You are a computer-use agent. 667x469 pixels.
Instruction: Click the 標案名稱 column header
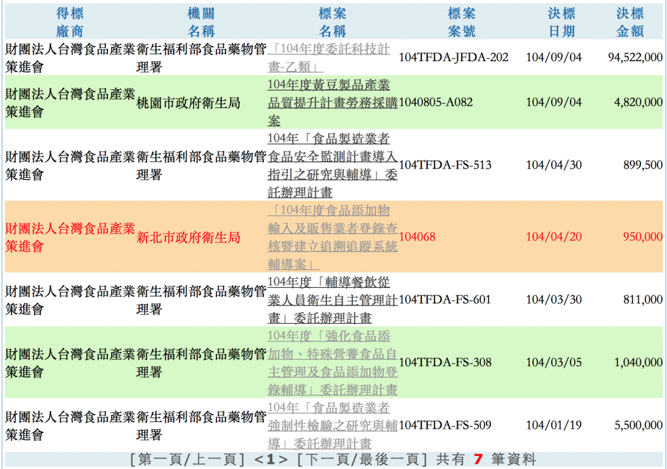click(332, 22)
